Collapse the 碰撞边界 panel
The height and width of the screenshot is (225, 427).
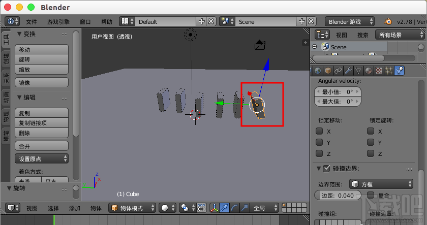tap(319, 169)
